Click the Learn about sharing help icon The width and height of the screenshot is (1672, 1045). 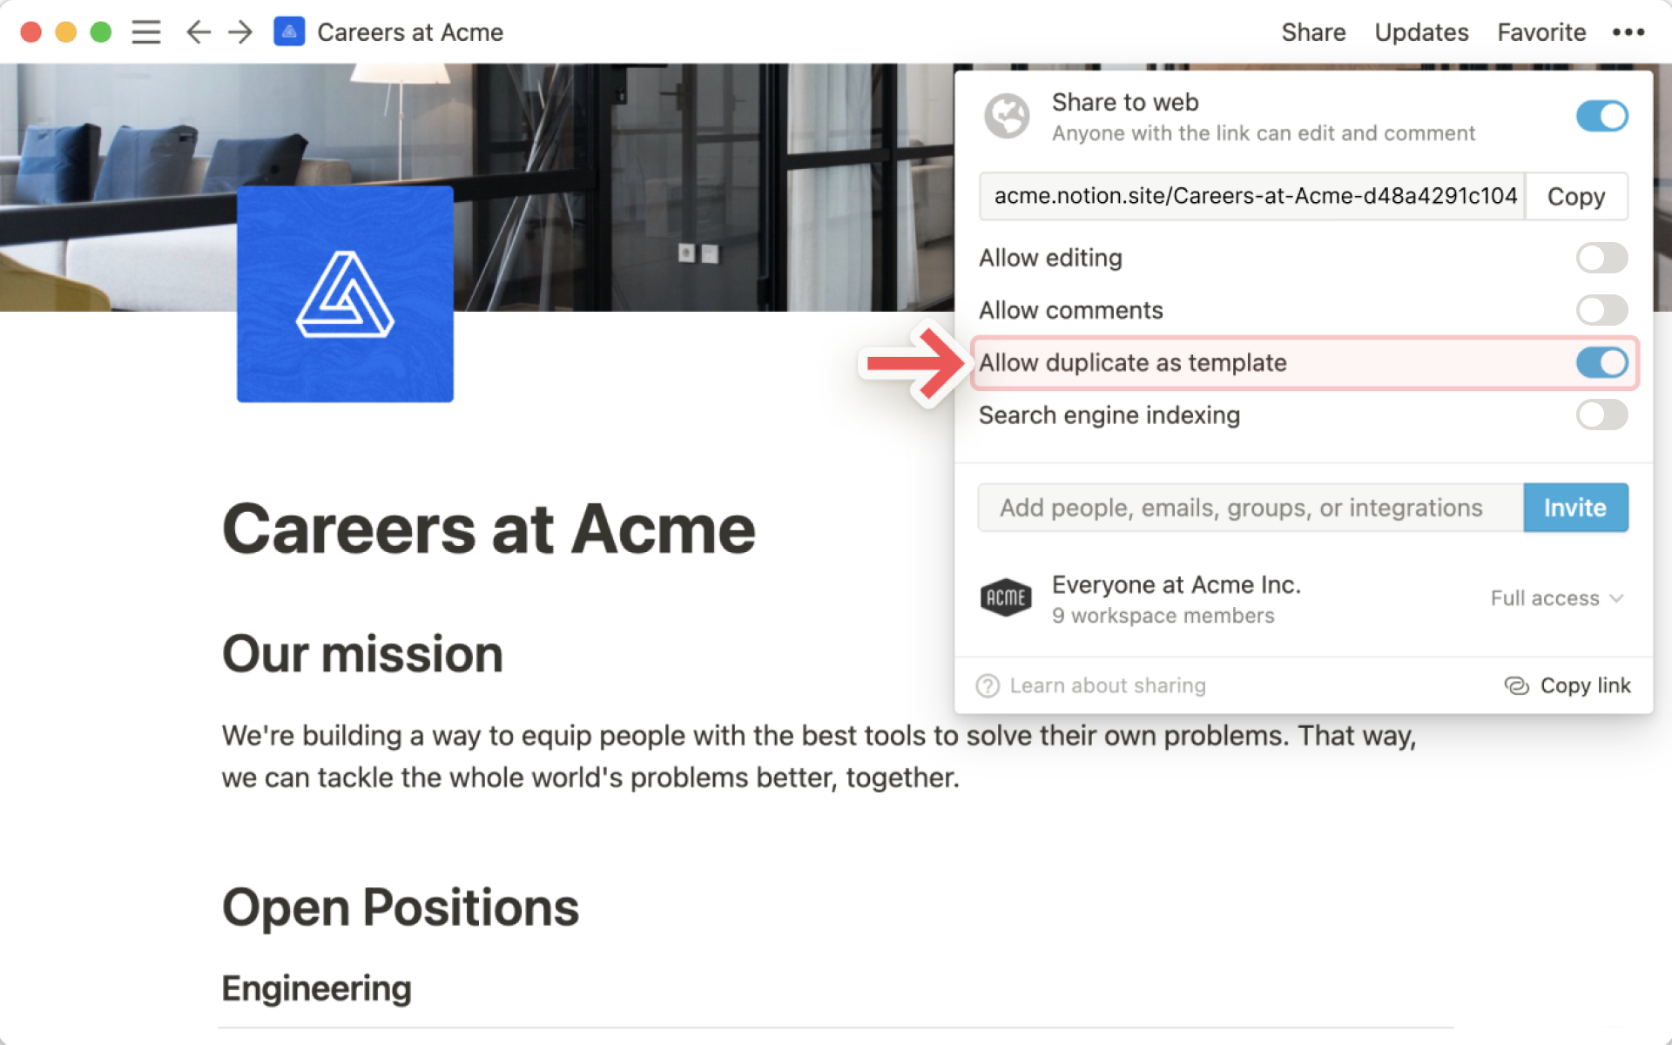988,685
